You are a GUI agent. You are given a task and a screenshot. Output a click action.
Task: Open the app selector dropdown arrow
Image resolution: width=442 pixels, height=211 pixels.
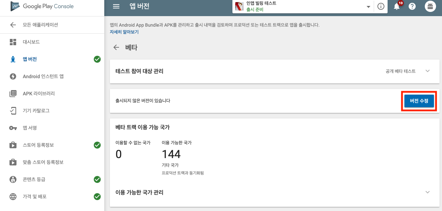(x=368, y=7)
